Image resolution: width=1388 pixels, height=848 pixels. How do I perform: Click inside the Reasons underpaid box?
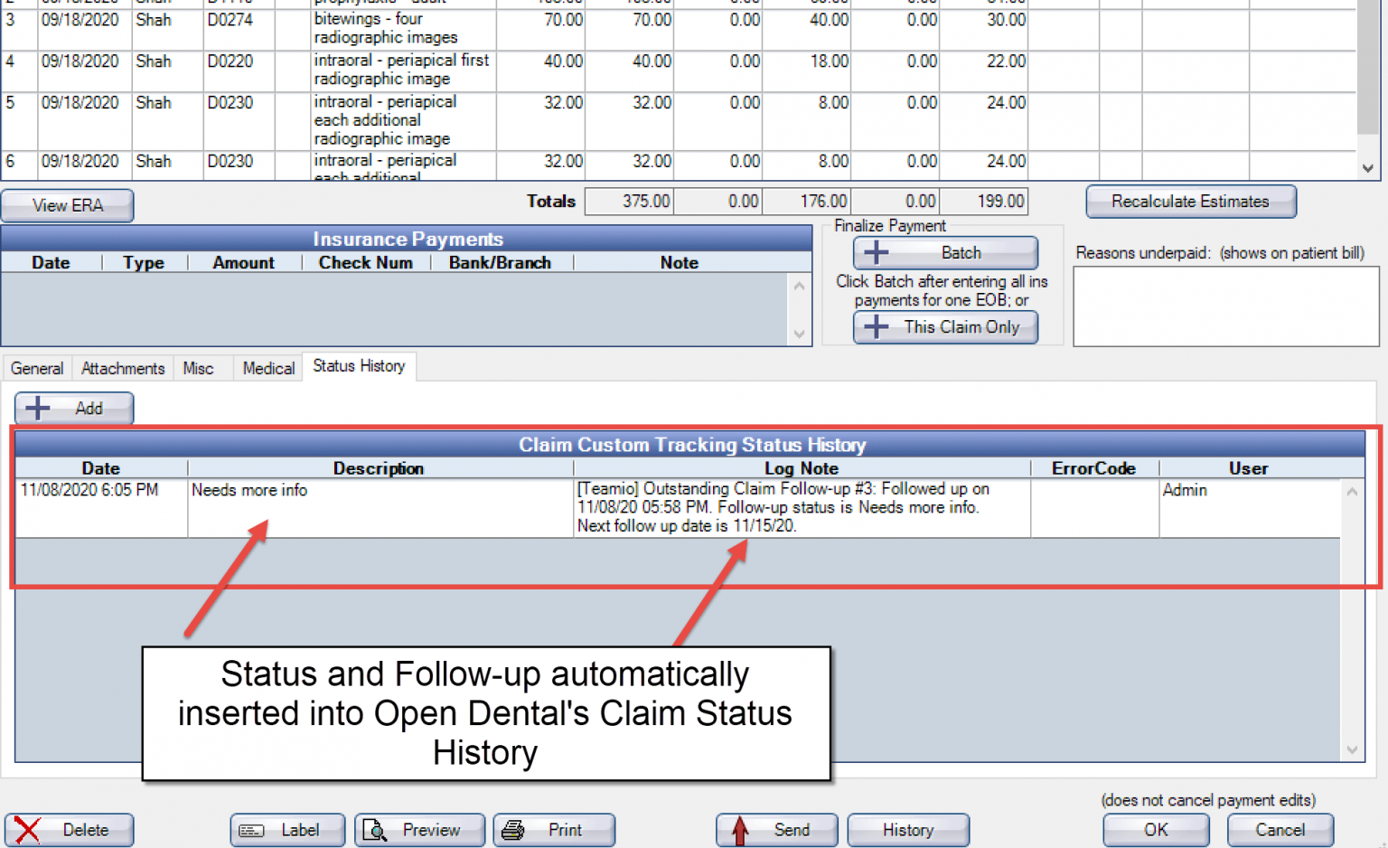pyautogui.click(x=1224, y=306)
